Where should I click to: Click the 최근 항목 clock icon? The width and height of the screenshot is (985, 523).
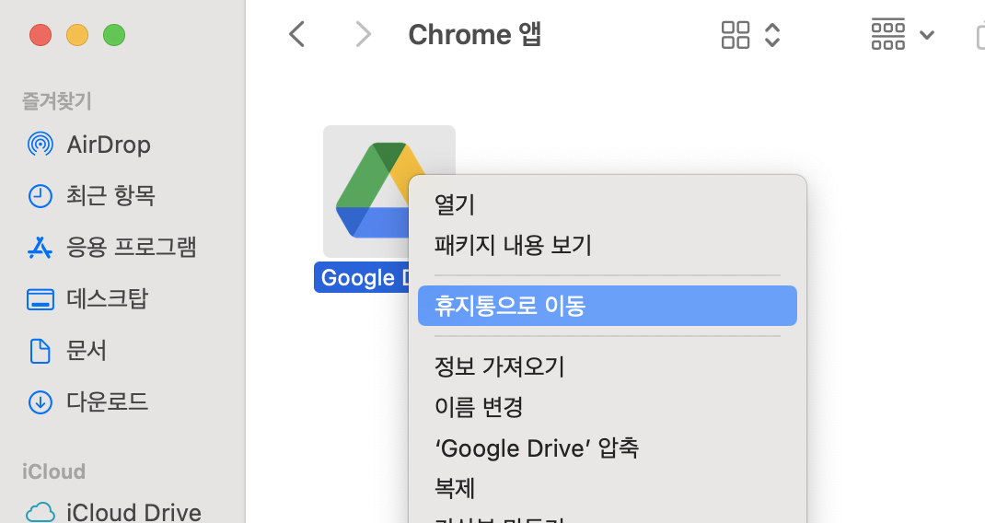(41, 196)
